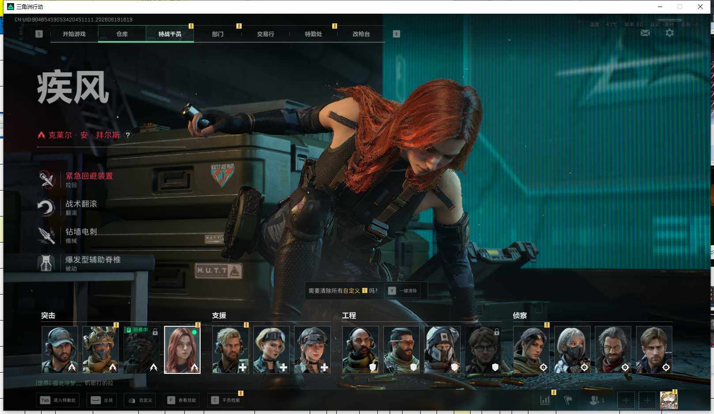The width and height of the screenshot is (714, 414).
Task: Click the Q key previous-tab icon
Action: pos(39,34)
